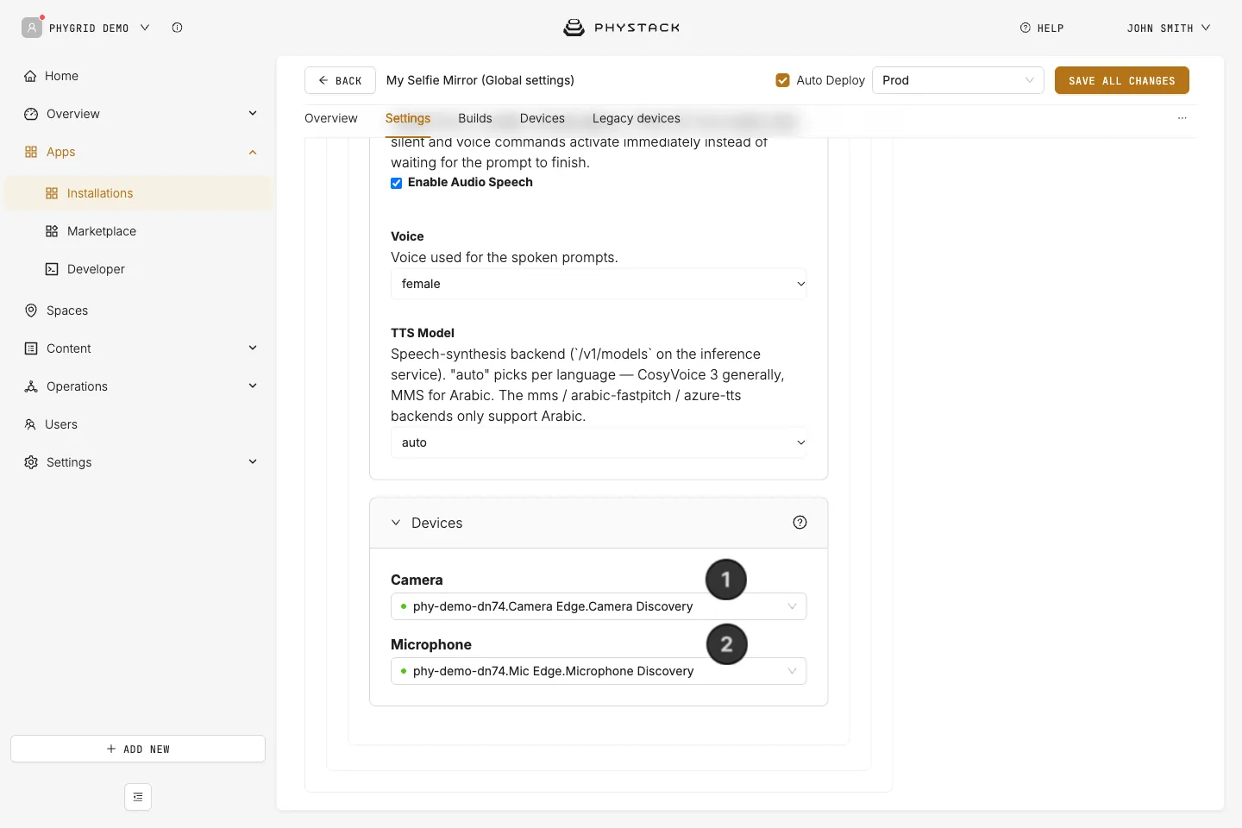Toggle the Auto Deploy checkbox
The width and height of the screenshot is (1242, 828).
point(783,80)
